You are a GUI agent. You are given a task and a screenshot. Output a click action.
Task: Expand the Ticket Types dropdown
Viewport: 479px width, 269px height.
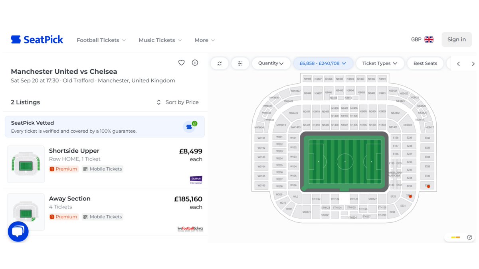[380, 63]
